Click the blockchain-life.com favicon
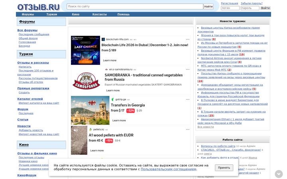 tap(103, 39)
